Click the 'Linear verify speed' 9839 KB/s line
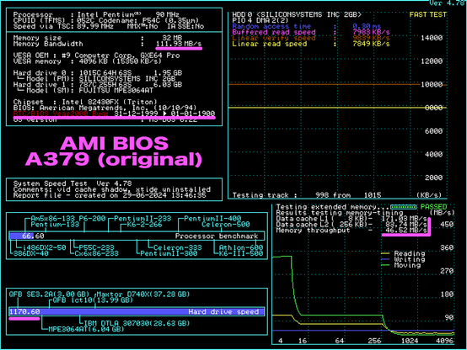The image size is (467, 350). (311, 38)
